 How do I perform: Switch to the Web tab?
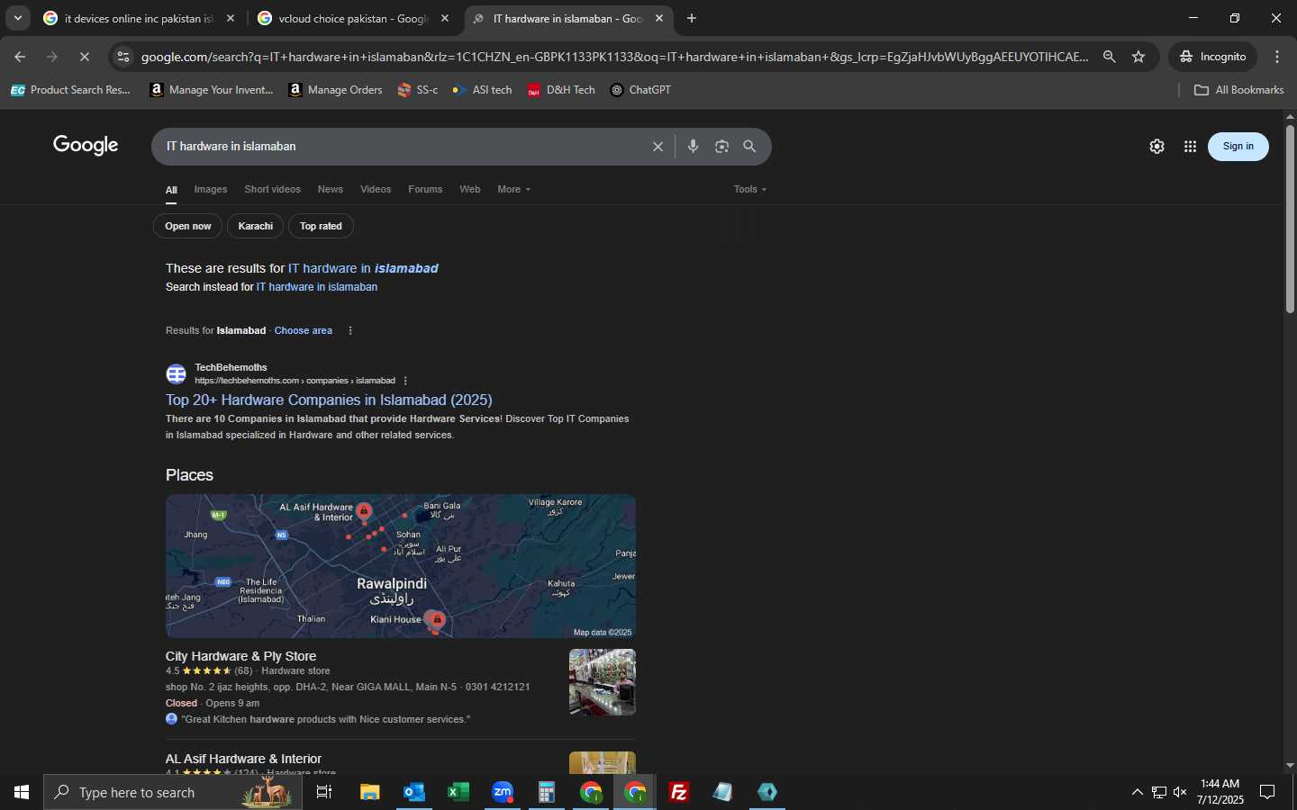click(470, 189)
